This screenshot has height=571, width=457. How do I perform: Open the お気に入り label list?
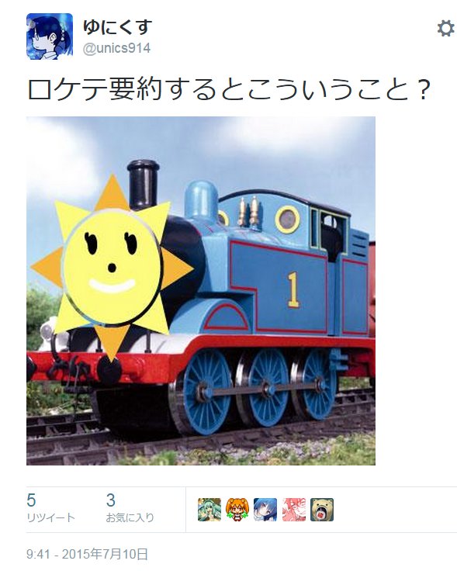(130, 517)
